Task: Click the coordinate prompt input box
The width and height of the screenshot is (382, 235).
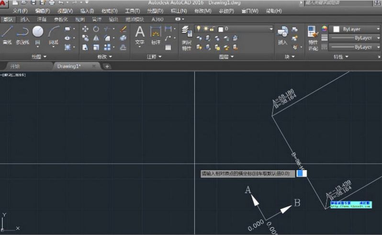Action: coord(302,174)
